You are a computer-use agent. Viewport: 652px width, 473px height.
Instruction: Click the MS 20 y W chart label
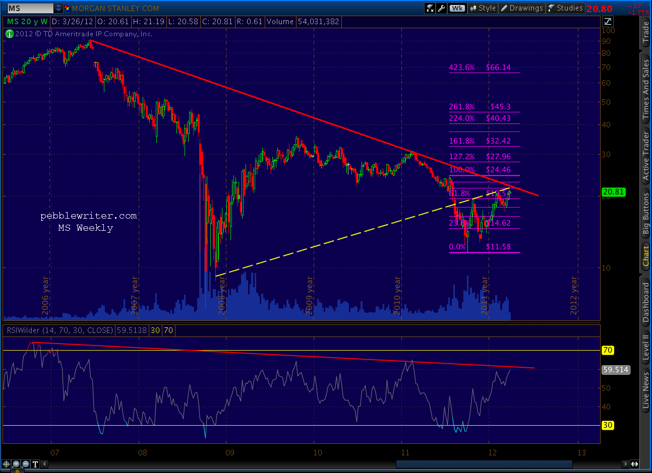point(27,22)
